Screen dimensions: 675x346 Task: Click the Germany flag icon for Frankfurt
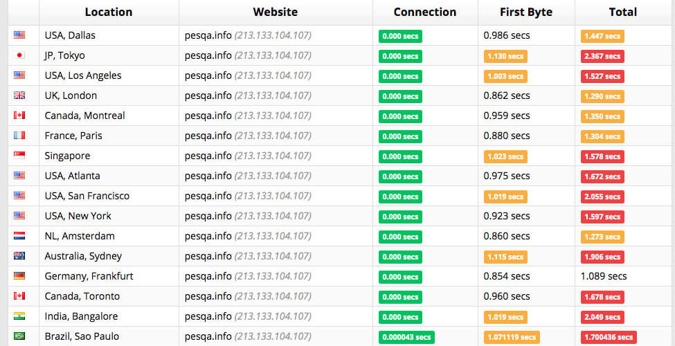coord(19,276)
